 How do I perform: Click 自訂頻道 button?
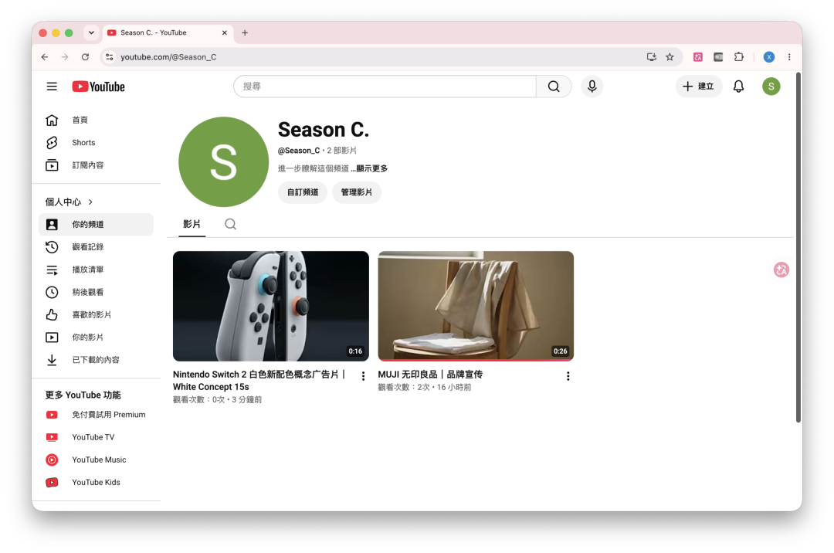[303, 192]
